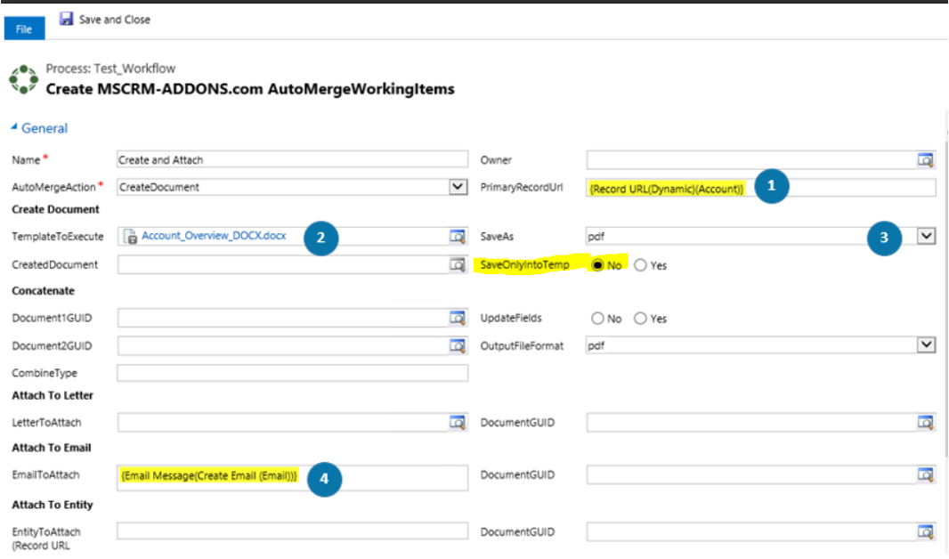Click the Document1GUID input field
This screenshot has width=949, height=559.
pos(282,318)
